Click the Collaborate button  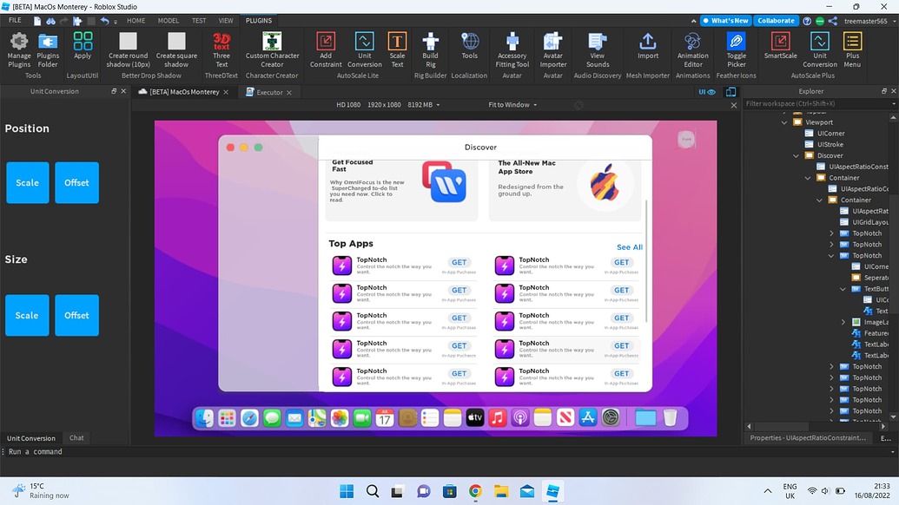[x=776, y=21]
